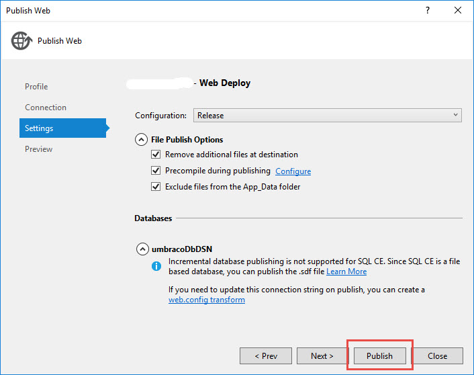Click the Publish Web globe icon
This screenshot has width=474, height=375.
pos(21,40)
